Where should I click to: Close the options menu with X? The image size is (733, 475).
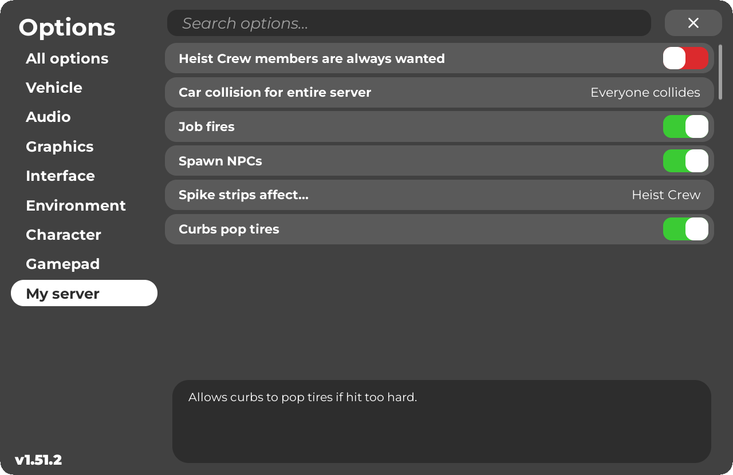pyautogui.click(x=693, y=23)
